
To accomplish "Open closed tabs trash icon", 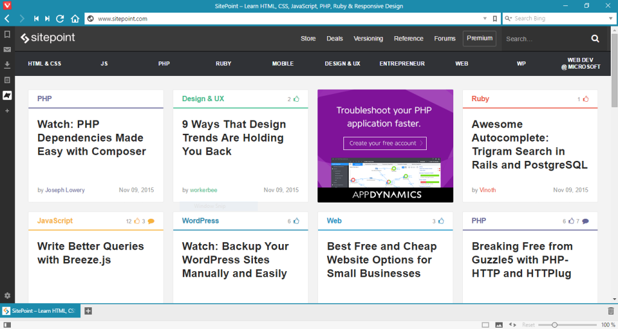I will pos(611,311).
